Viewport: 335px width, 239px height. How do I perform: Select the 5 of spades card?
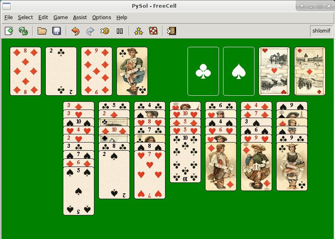(x=78, y=191)
